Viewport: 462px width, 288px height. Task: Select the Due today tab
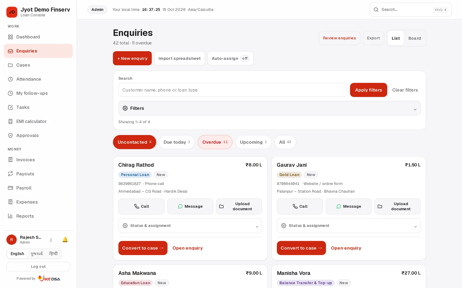coord(177,142)
